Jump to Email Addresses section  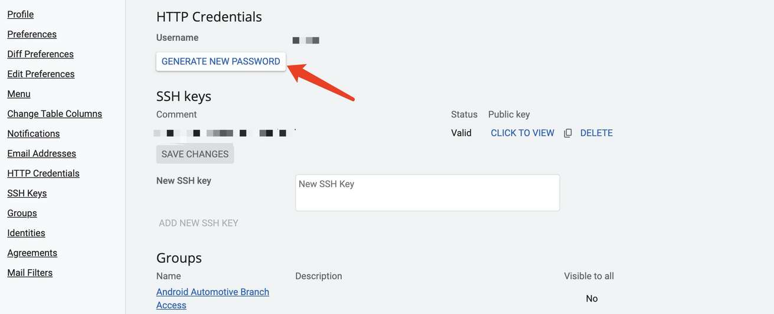point(41,153)
